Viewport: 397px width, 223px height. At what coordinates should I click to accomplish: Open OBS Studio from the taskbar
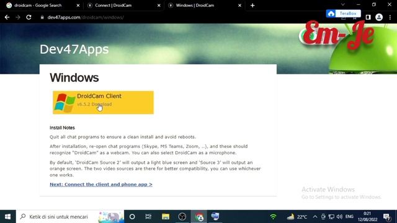182,217
